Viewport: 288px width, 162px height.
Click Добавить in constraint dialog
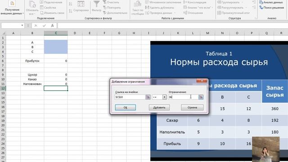point(159,108)
